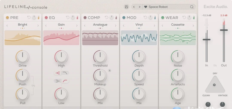Click the small mix knob in the EQ header
The image size is (232, 109).
click(73, 17)
